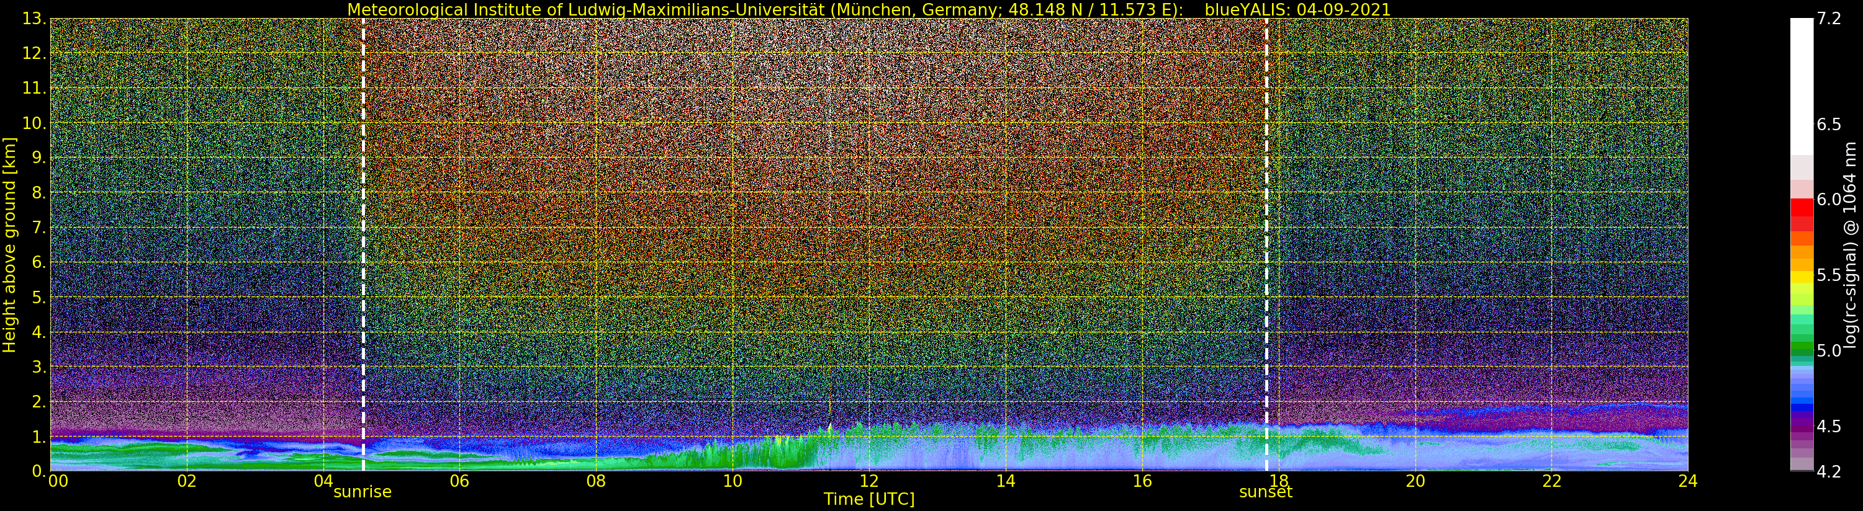Image resolution: width=1863 pixels, height=511 pixels.
Task: Click the '13.' height tick label
Action: 34,19
